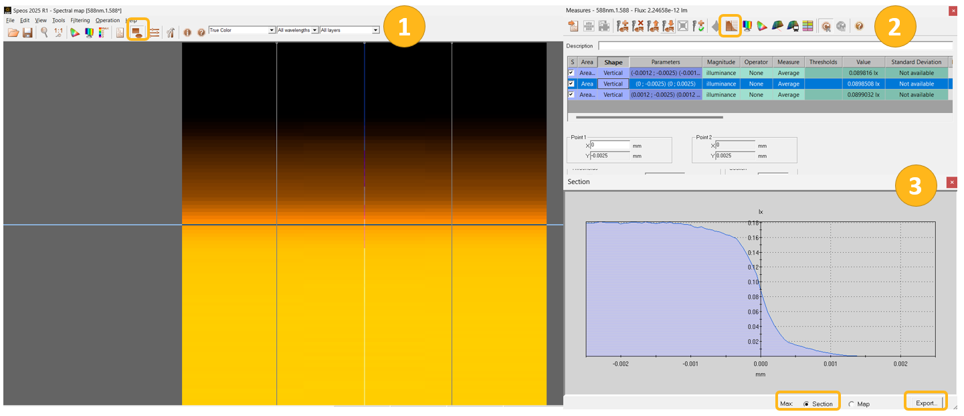Click the Point 1 Y field showing -0.0025
This screenshot has width=964, height=416.
pyautogui.click(x=609, y=155)
